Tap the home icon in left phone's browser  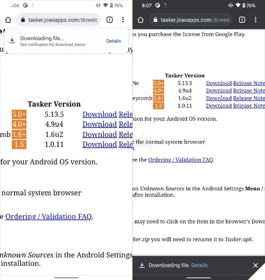8,20
